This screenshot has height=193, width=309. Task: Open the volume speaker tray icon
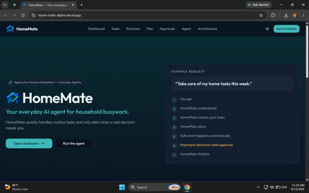tap(272, 187)
